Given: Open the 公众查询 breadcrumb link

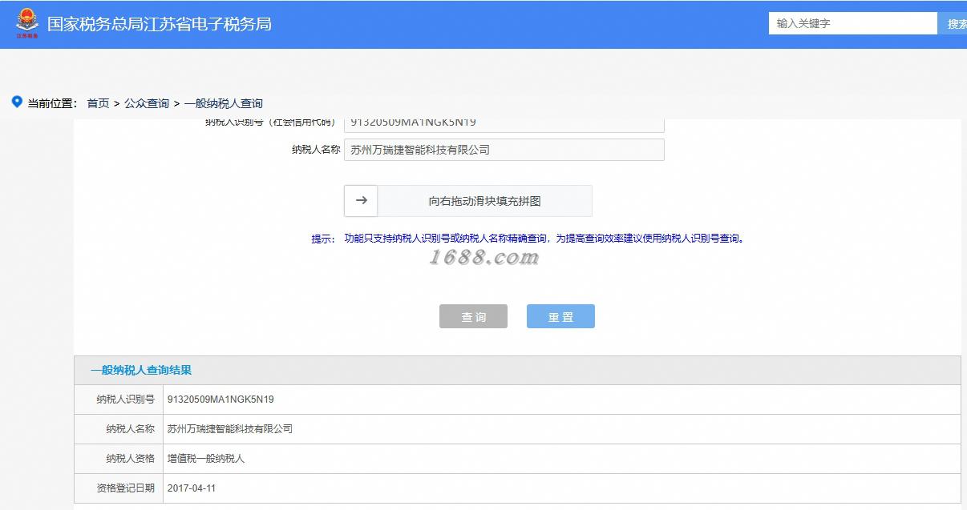Looking at the screenshot, I should coord(147,103).
